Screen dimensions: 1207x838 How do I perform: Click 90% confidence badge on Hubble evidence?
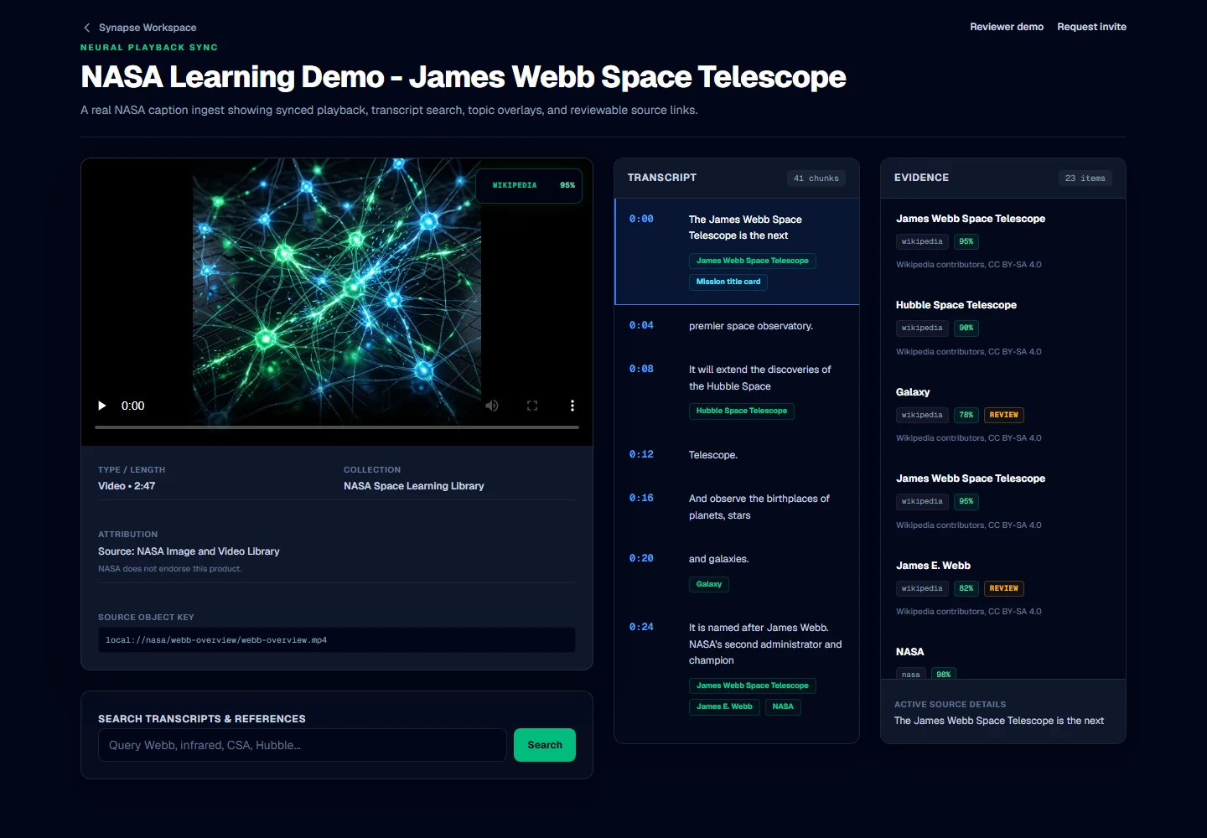pyautogui.click(x=966, y=328)
